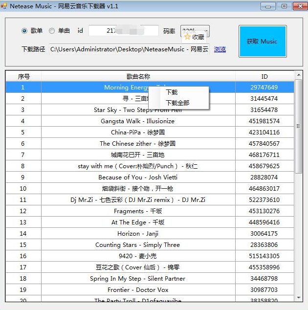Close the Netease Music window
308x310 pixels.
point(300,6)
